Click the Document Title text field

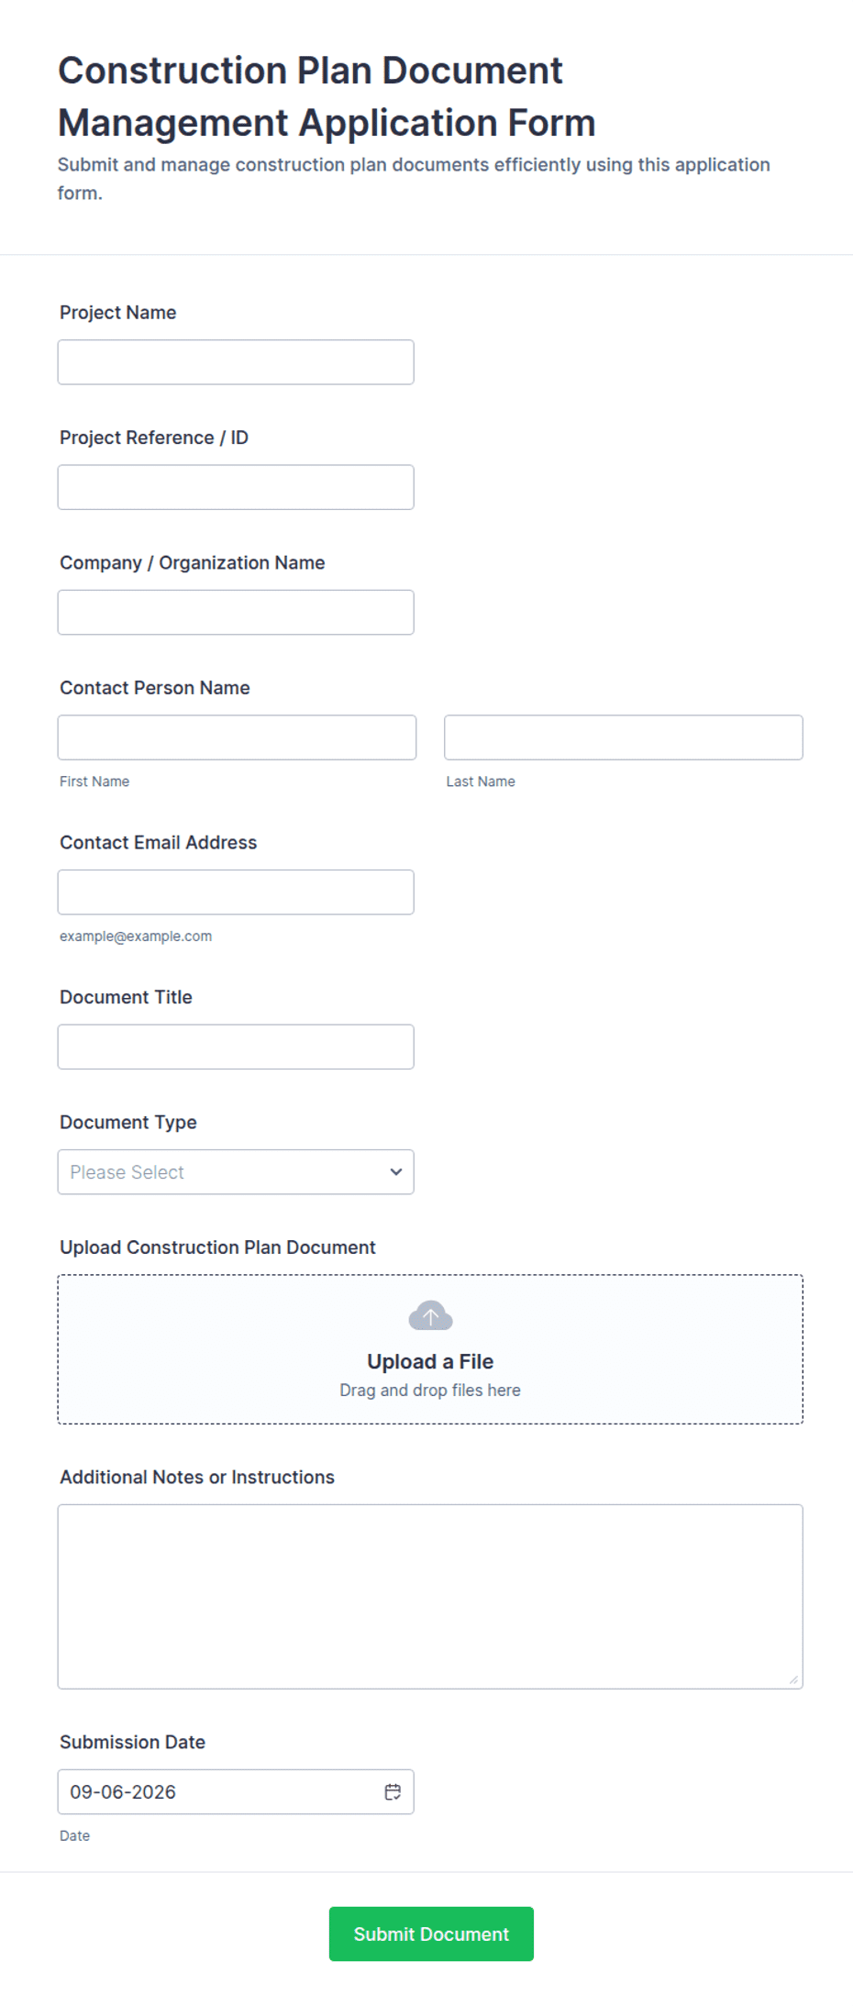[236, 1047]
